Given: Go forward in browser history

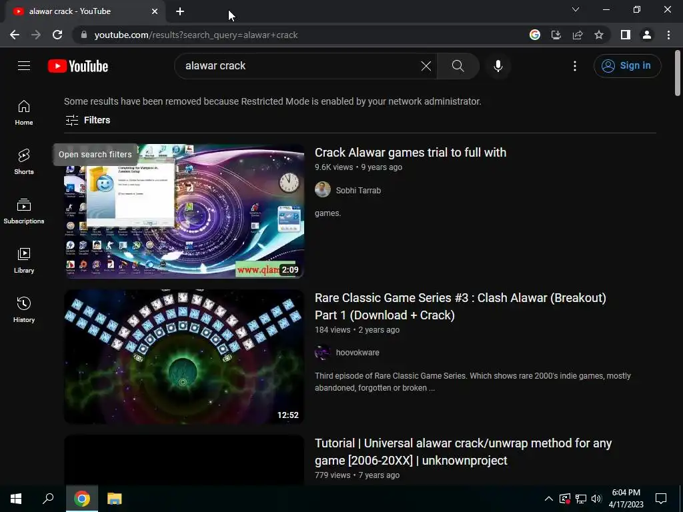Looking at the screenshot, I should pos(36,35).
